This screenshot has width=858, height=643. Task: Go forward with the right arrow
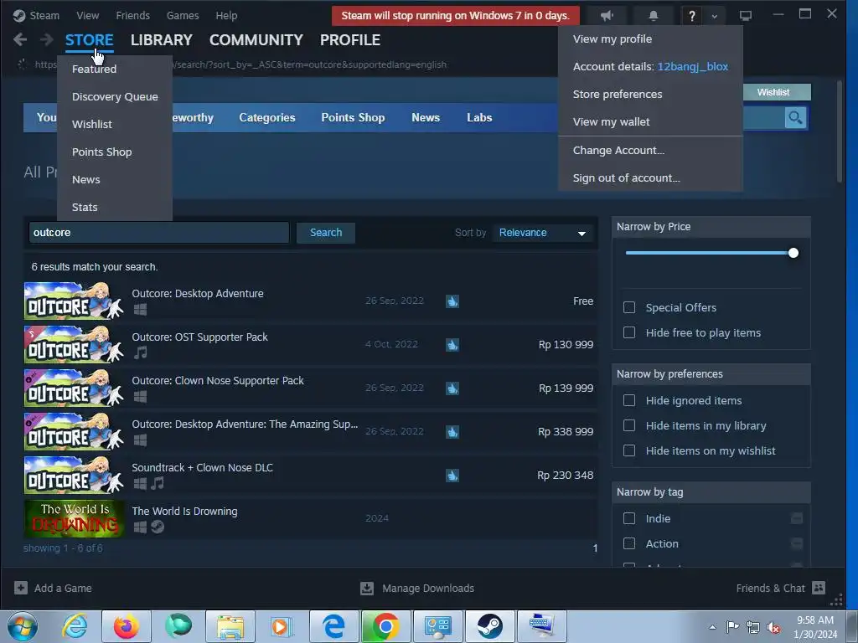47,39
